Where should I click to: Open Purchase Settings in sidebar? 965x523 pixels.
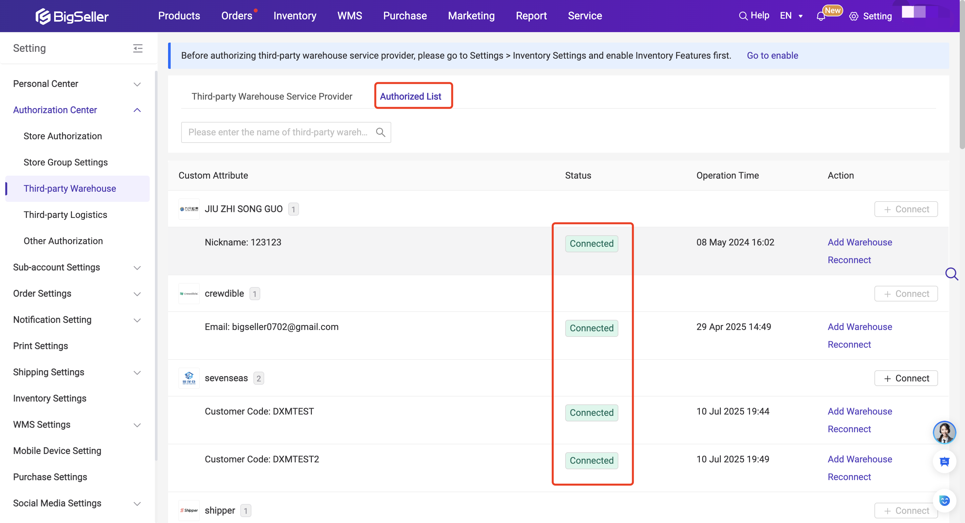point(50,477)
